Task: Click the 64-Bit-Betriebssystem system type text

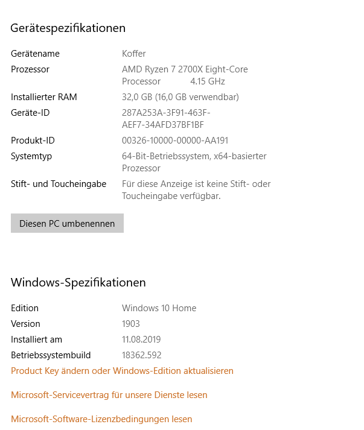Action: pyautogui.click(x=194, y=156)
